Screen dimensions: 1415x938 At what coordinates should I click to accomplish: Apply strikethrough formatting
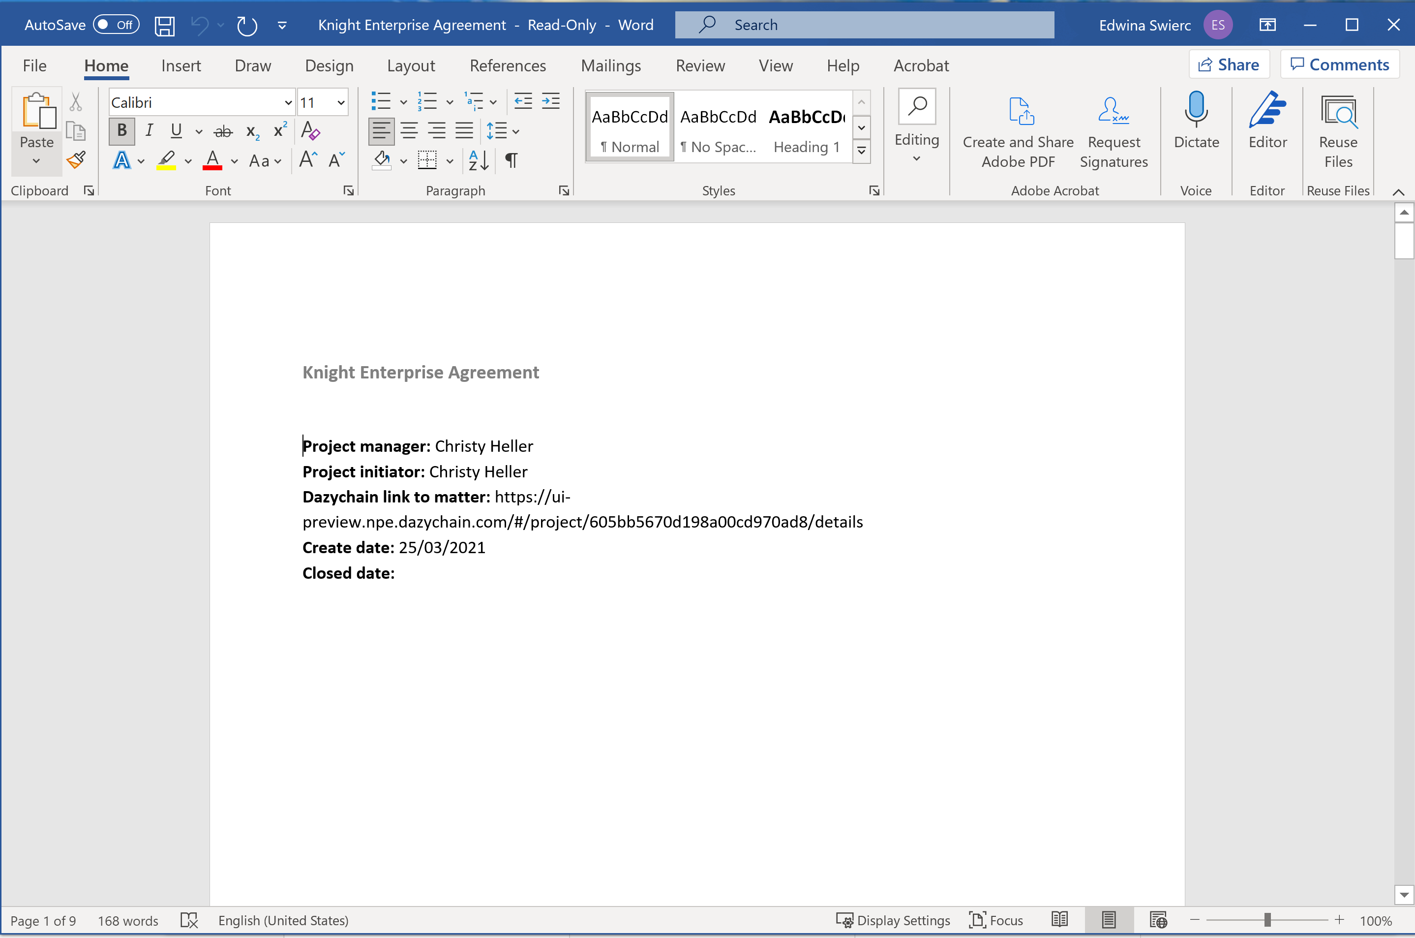pos(223,131)
